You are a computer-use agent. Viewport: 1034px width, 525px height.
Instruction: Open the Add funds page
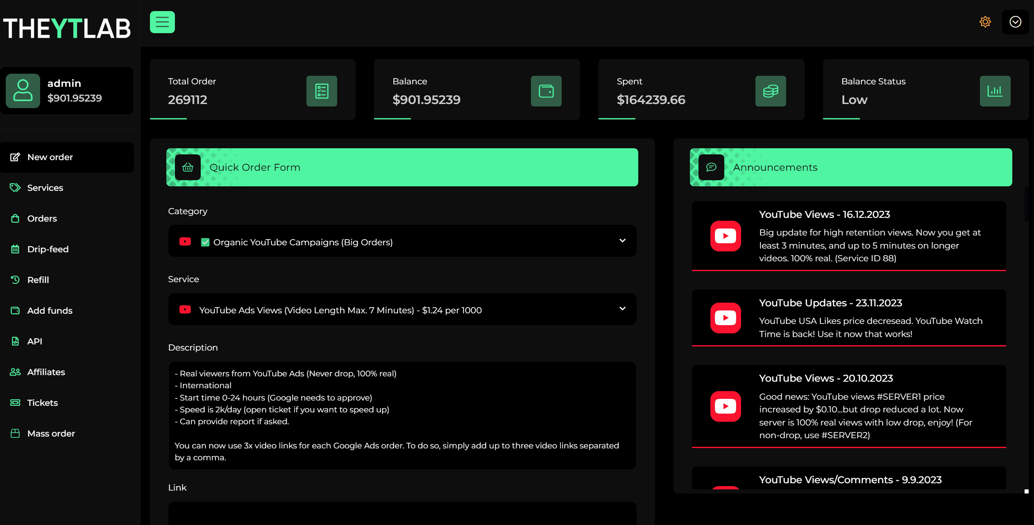[x=50, y=310]
